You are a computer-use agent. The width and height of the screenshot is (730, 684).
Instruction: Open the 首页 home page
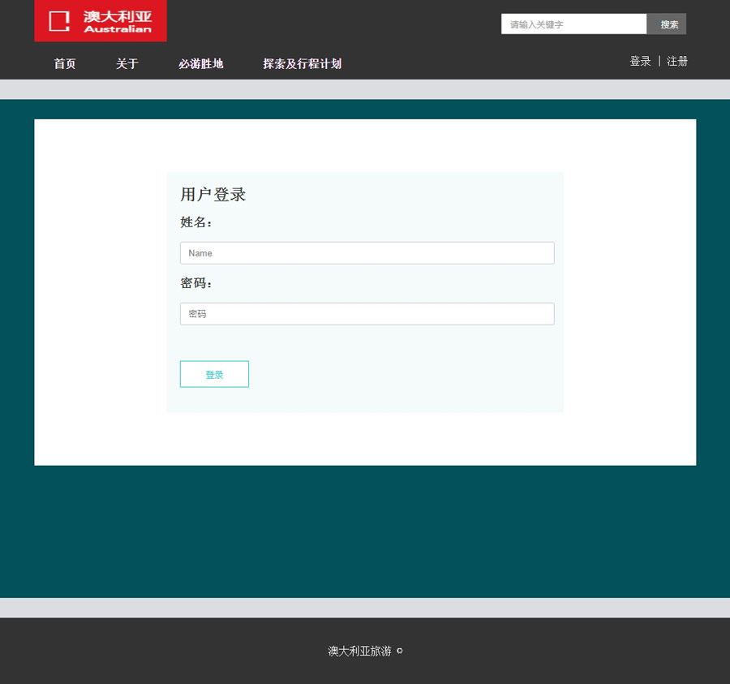[65, 64]
